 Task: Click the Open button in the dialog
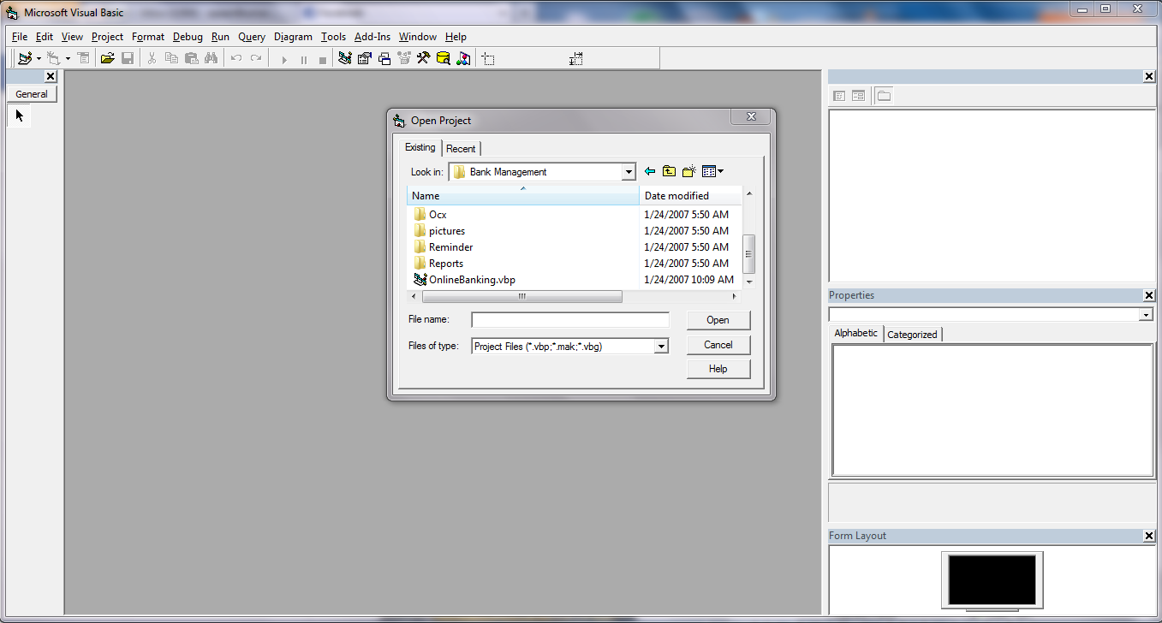[718, 320]
